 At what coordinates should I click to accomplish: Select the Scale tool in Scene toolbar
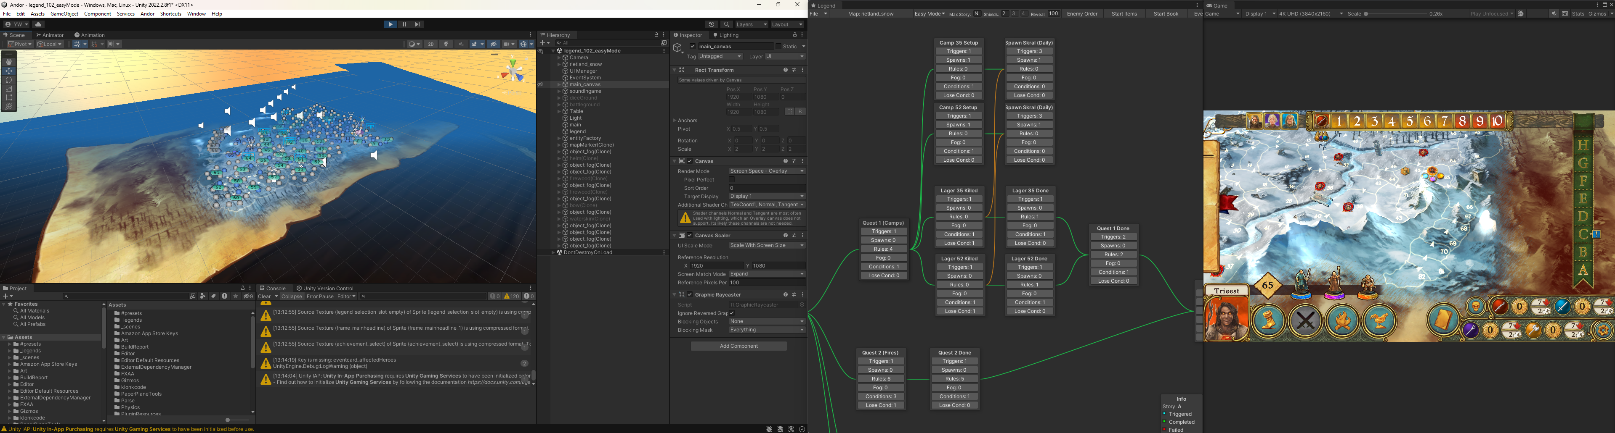[9, 89]
